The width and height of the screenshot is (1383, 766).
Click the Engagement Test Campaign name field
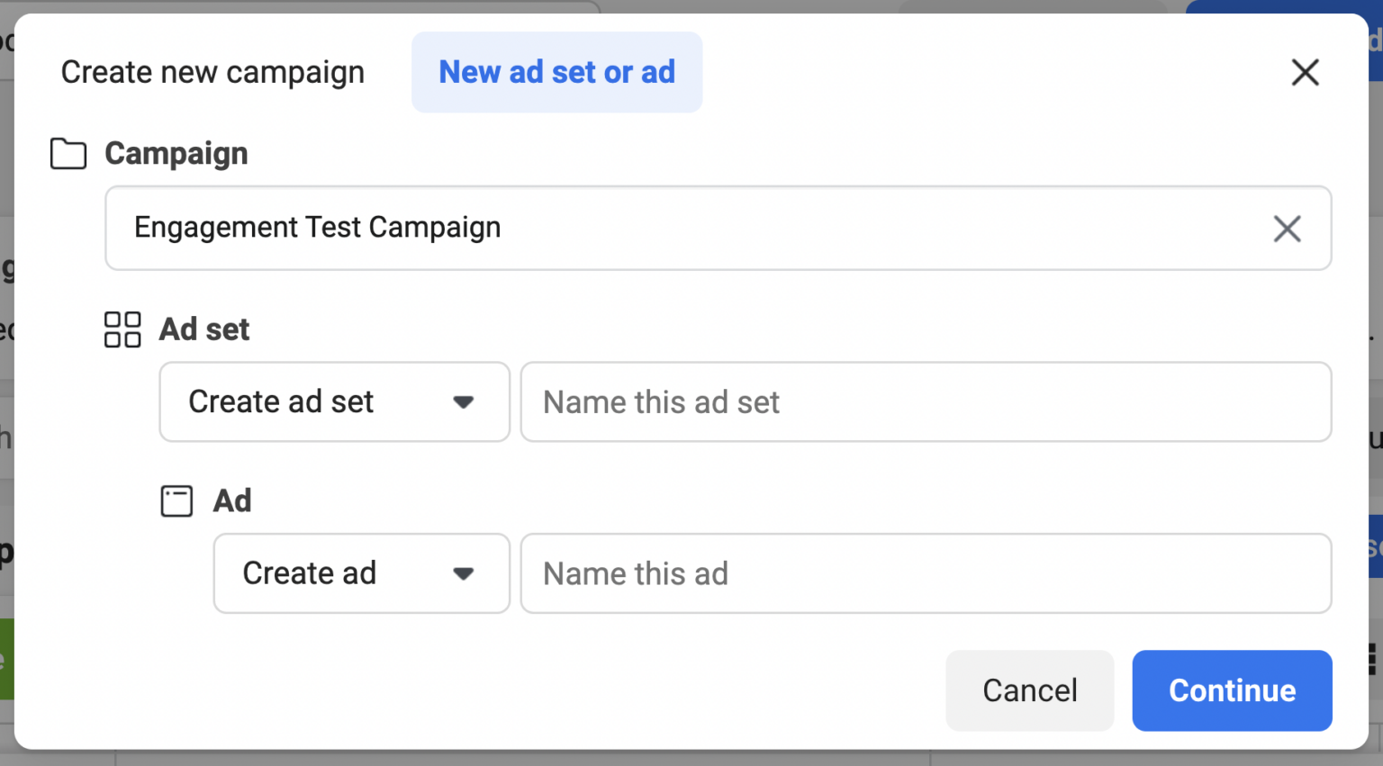tap(630, 228)
